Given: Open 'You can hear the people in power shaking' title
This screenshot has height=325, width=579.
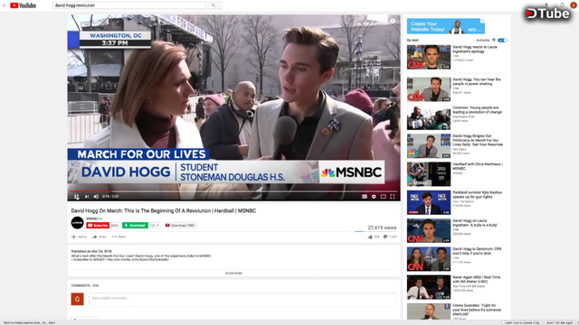Looking at the screenshot, I should 477,81.
